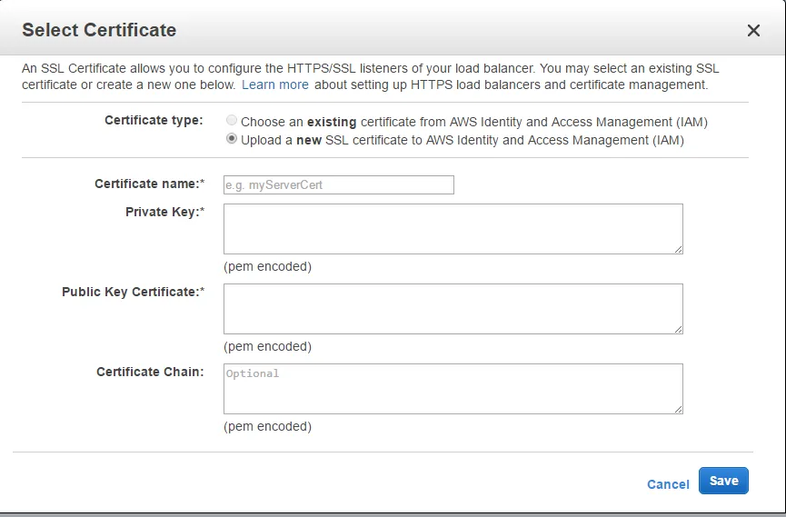The height and width of the screenshot is (517, 786).
Task: Click the optional Certificate Chain text area
Action: tap(453, 388)
